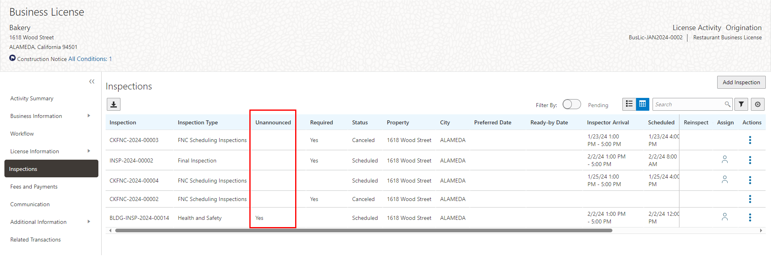Click Restaurant Business License text
771x270 pixels.
[727, 37]
